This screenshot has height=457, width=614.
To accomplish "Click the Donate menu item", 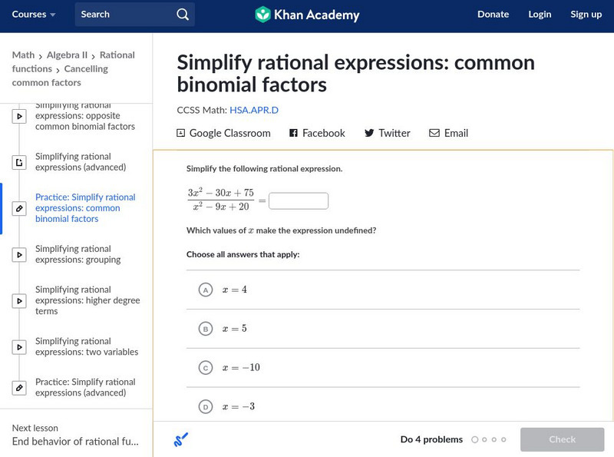I will (x=493, y=15).
